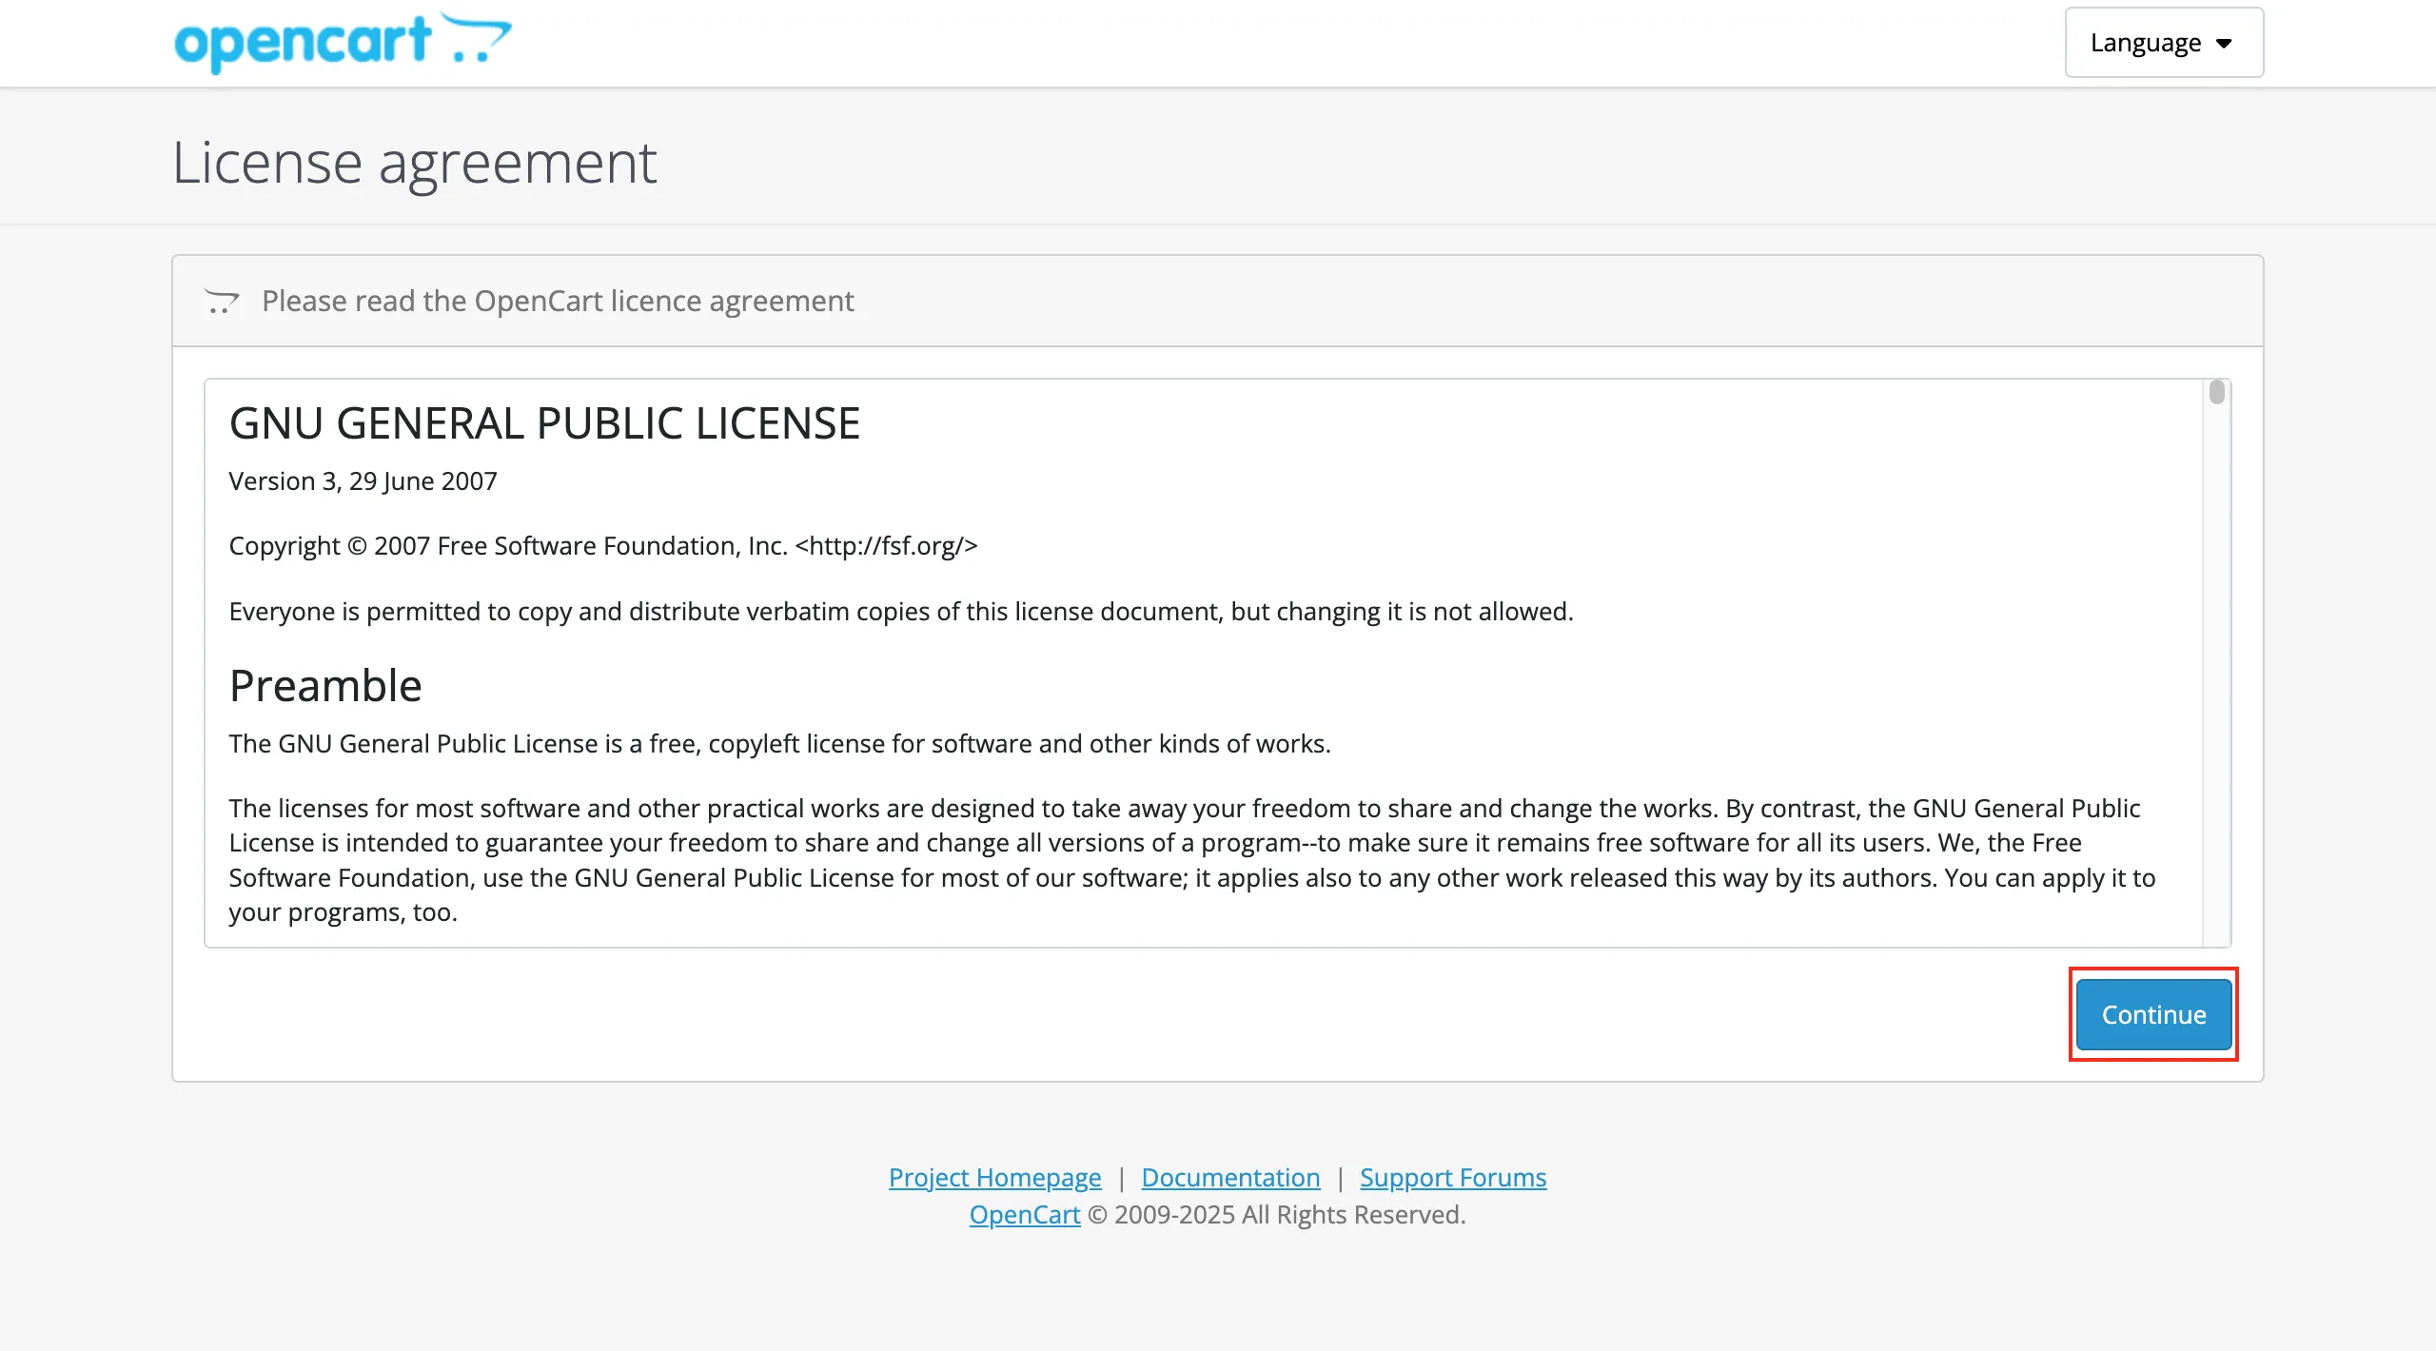Click 'Please read the OpenCart licence agreement' text
Viewport: 2436px width, 1351px height.
point(558,302)
